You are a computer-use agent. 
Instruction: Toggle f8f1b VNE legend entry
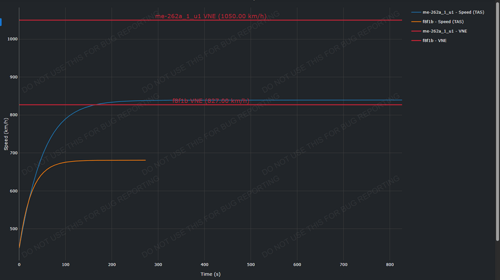(429, 40)
